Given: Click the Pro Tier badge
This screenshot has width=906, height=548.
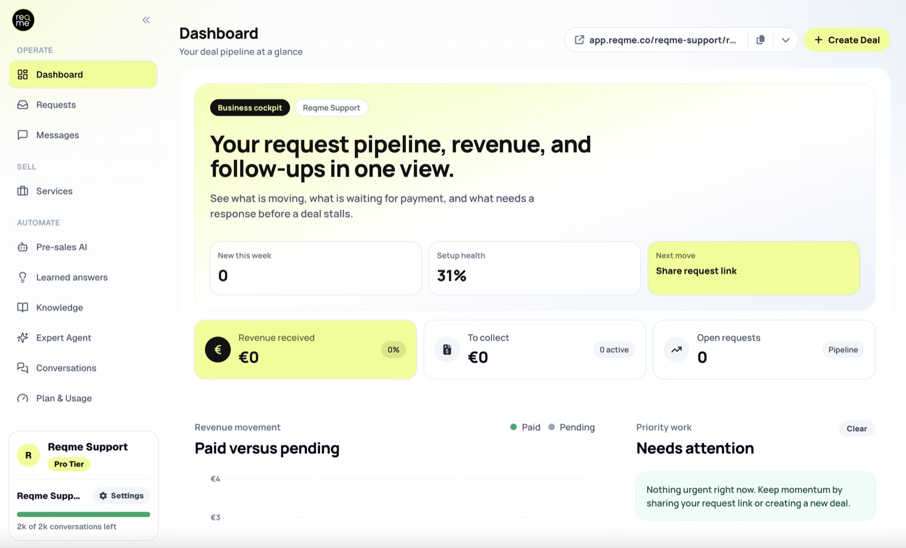Looking at the screenshot, I should [x=69, y=464].
